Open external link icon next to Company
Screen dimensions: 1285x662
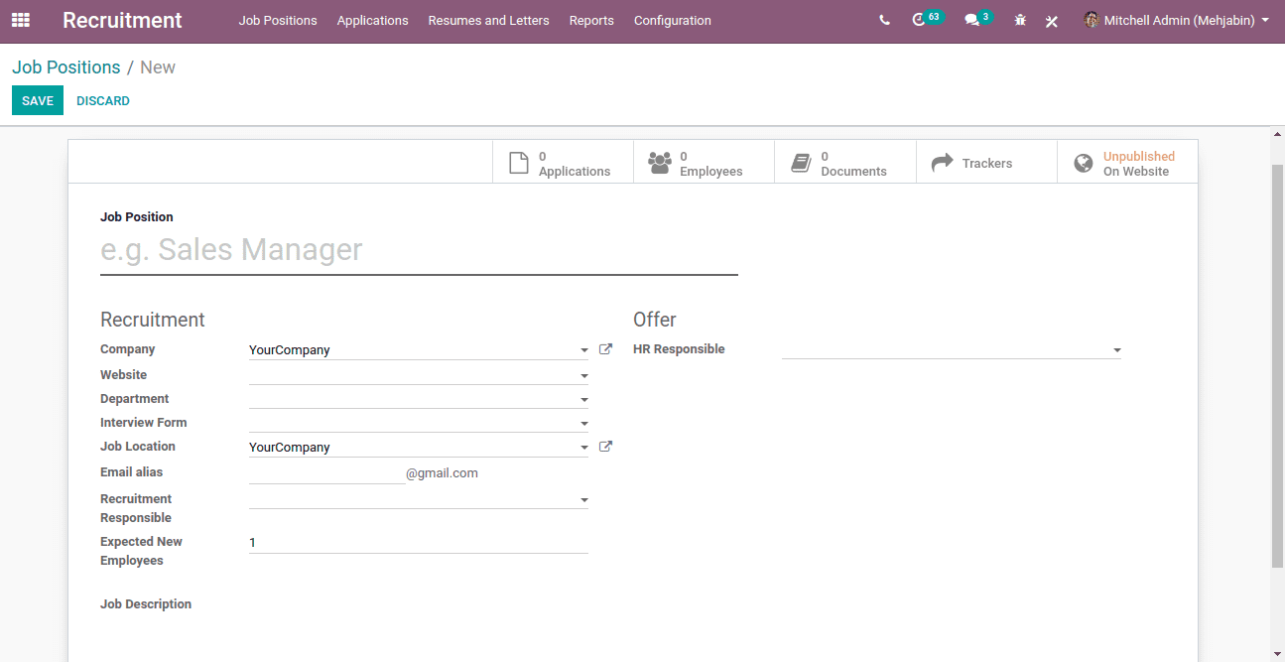point(605,349)
